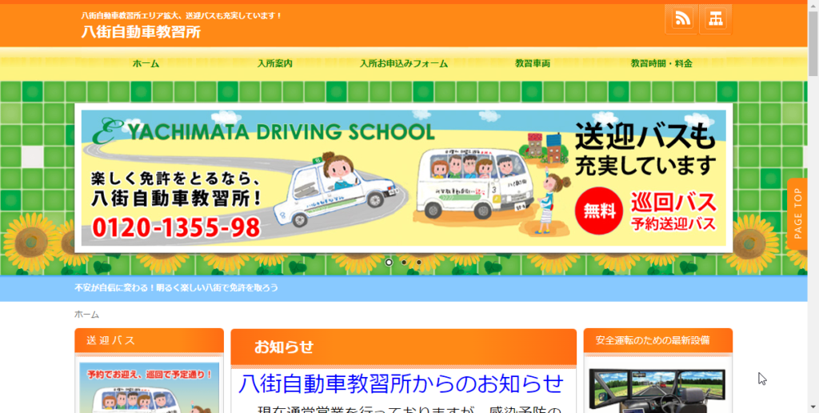Click the PAGE TOP side button

click(x=797, y=213)
